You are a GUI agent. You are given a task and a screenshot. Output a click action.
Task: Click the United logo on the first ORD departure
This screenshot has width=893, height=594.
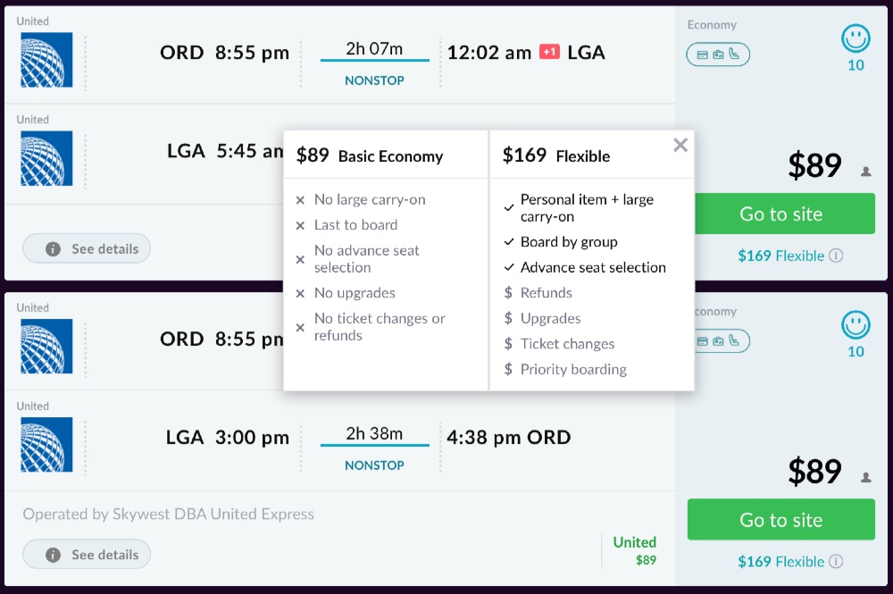click(x=46, y=61)
